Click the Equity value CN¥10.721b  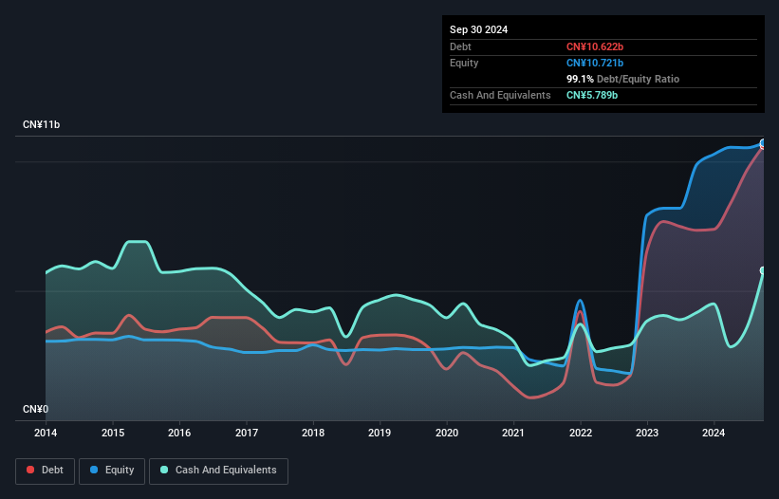pos(595,63)
